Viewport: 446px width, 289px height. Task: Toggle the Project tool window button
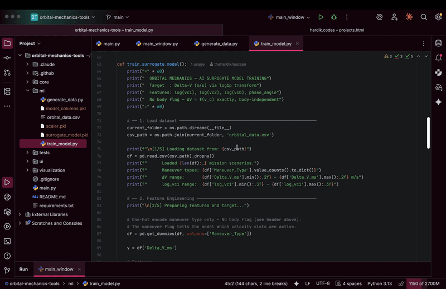tap(7, 43)
